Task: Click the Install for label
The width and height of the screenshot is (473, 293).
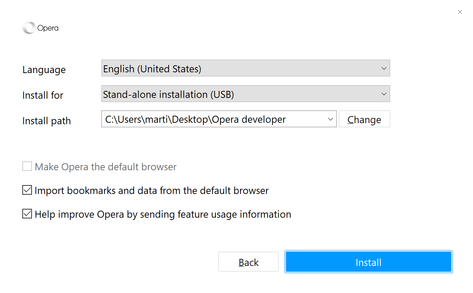Action: click(x=43, y=95)
